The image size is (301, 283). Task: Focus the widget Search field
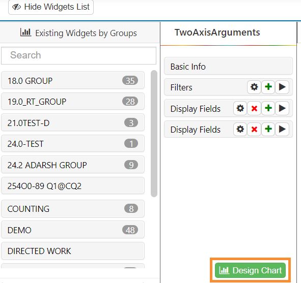coord(79,55)
